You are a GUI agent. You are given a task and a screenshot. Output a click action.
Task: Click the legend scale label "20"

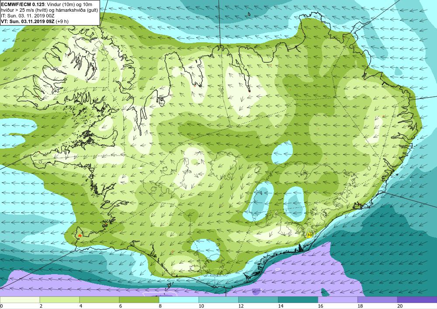pos(400,306)
